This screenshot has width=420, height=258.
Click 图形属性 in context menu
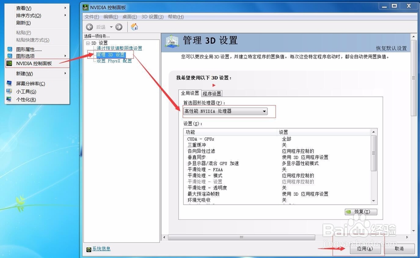(37, 49)
